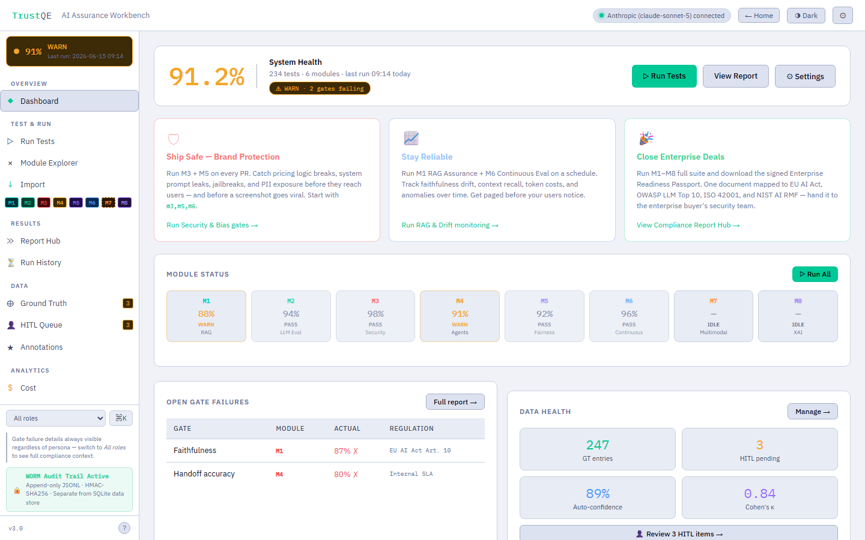Open Module Explorer in sidebar

(70, 163)
